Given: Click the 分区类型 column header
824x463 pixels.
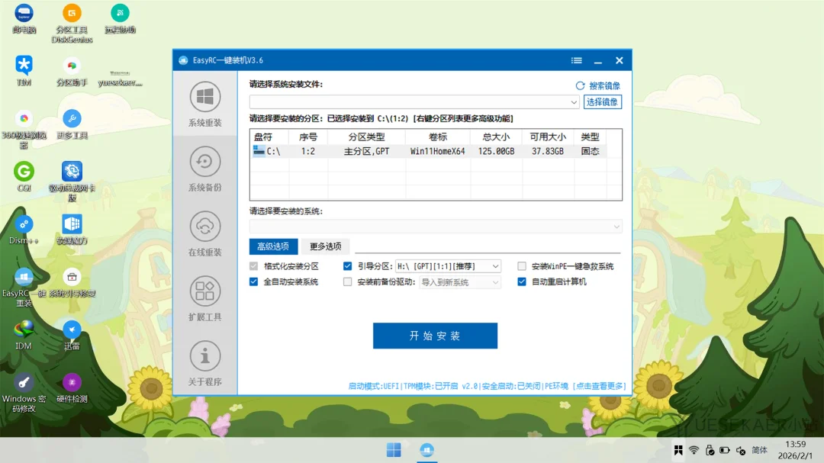Looking at the screenshot, I should tap(366, 137).
